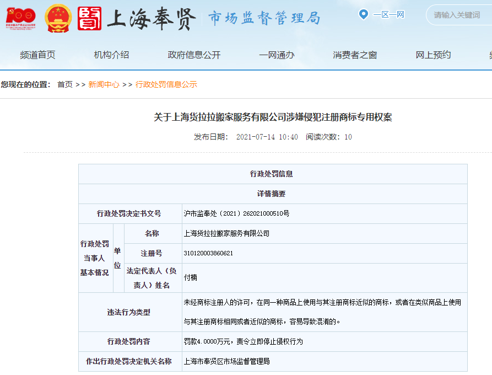Click the violation description starting 未经商标注册人的许可
The width and height of the screenshot is (492, 375).
322,312
